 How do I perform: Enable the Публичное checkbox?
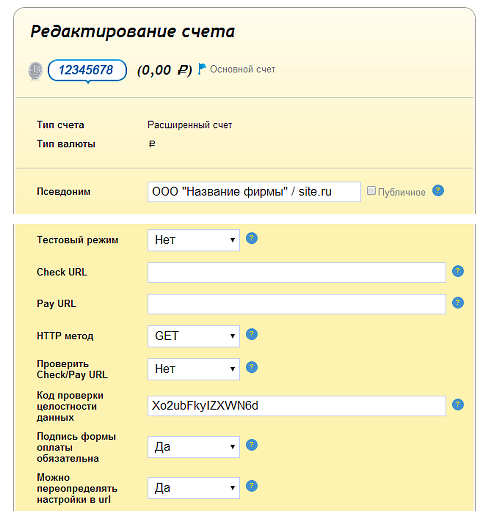371,191
